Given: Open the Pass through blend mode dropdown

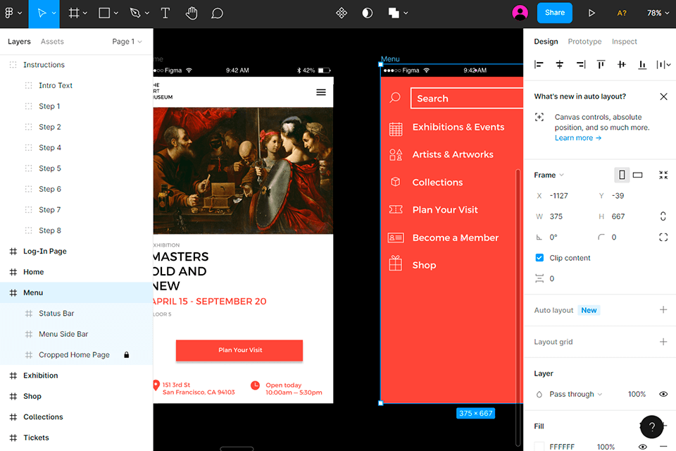Looking at the screenshot, I should click(x=575, y=394).
